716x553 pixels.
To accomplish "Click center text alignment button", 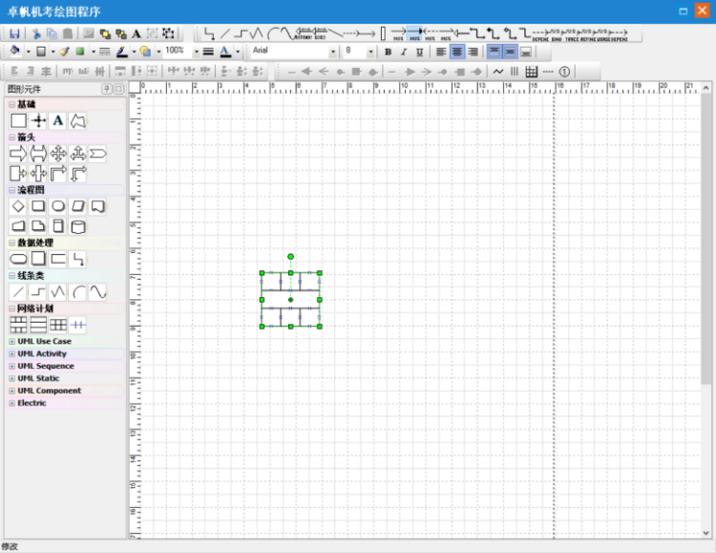I will [x=457, y=52].
